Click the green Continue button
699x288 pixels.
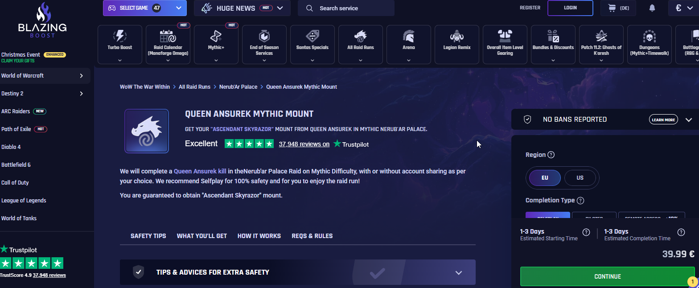coord(607,276)
